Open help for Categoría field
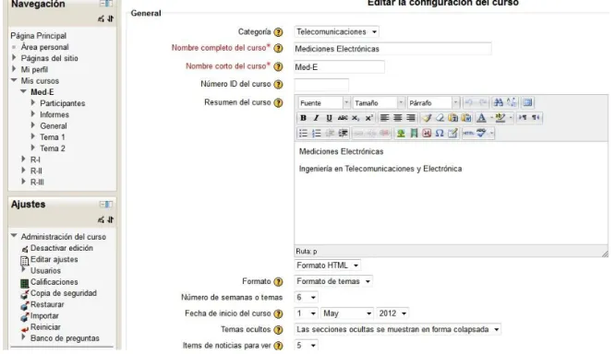This screenshot has width=615, height=354. 278,32
